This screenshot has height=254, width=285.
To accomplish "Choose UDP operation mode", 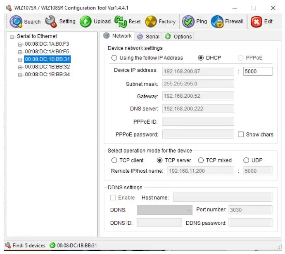I will click(246, 160).
